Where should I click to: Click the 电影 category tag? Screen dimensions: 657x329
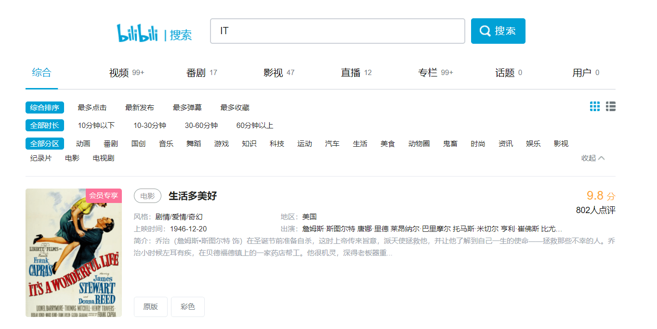point(147,196)
